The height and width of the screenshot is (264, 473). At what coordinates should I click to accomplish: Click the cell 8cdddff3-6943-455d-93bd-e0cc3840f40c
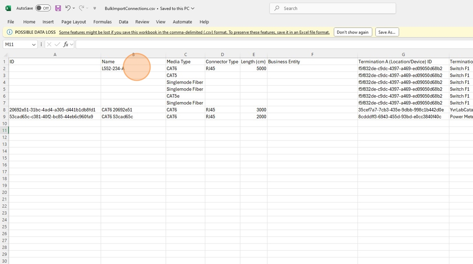(x=403, y=117)
